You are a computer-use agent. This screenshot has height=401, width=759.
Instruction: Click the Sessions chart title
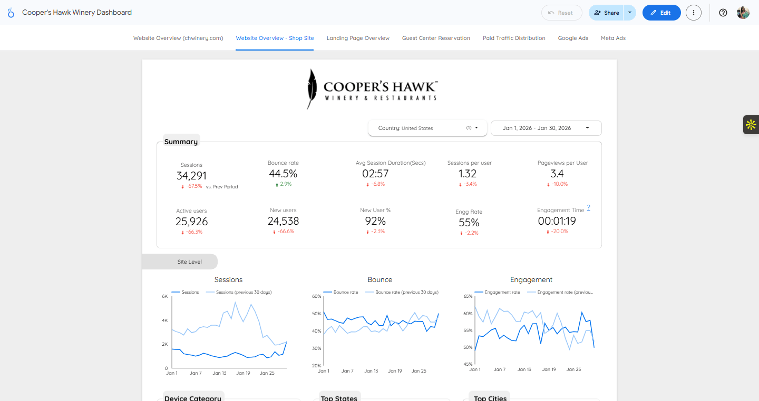pyautogui.click(x=228, y=280)
